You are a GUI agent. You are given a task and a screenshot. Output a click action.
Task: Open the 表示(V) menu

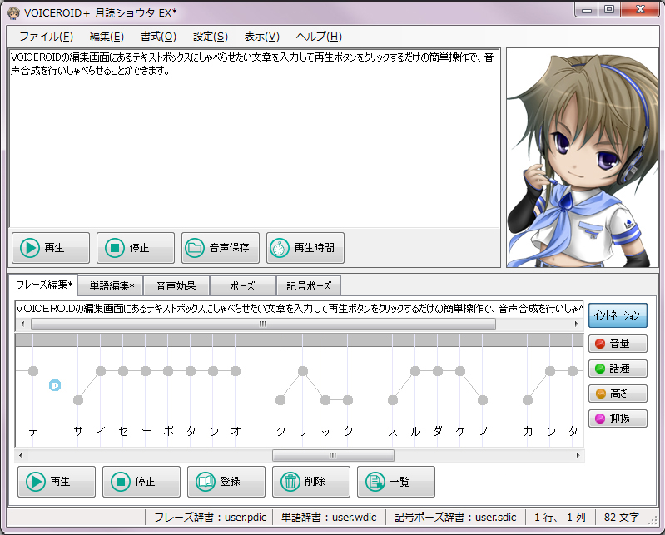tap(261, 37)
